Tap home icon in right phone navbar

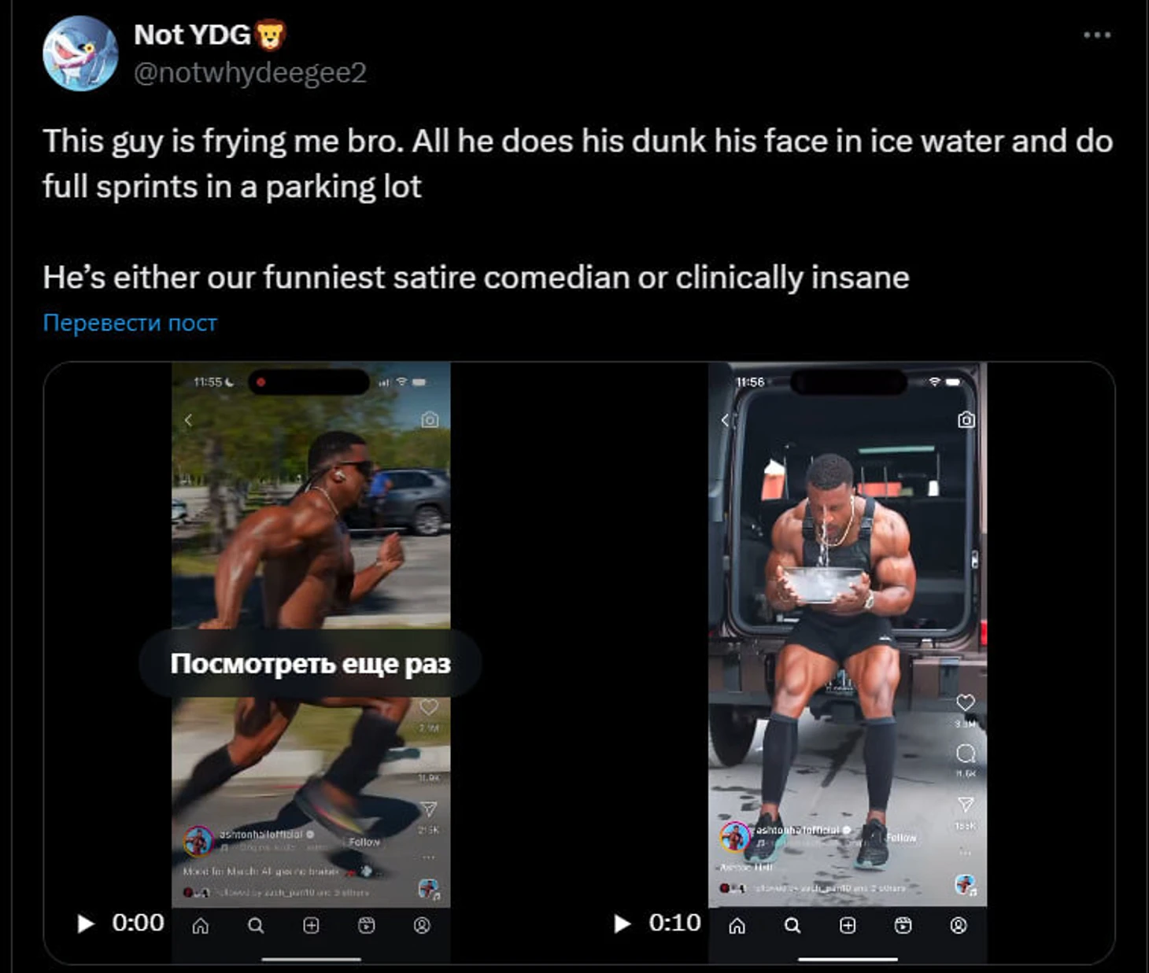click(737, 926)
